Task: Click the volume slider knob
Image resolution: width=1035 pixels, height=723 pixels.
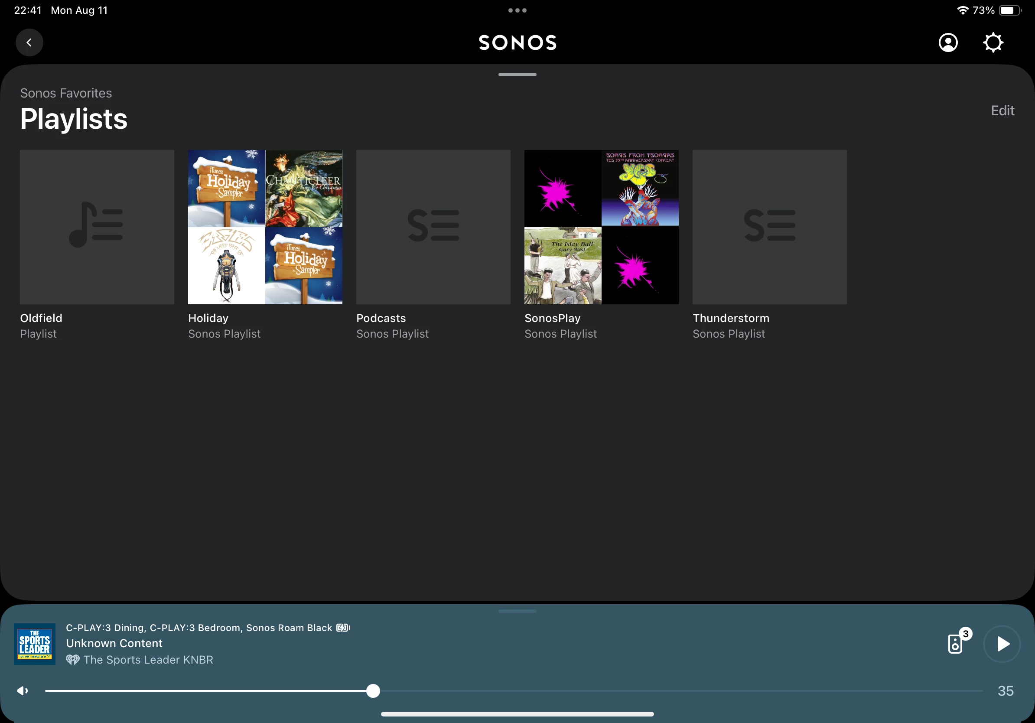Action: click(x=373, y=690)
